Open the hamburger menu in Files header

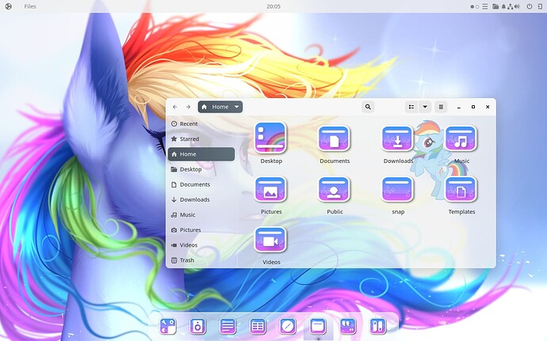click(x=441, y=107)
